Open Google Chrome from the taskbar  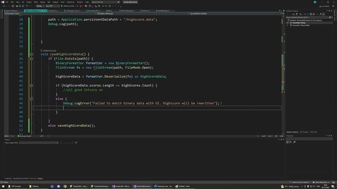[65, 186]
